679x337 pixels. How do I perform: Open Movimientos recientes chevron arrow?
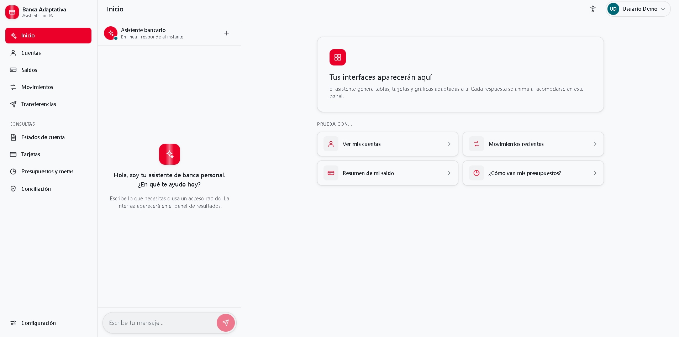pos(595,144)
